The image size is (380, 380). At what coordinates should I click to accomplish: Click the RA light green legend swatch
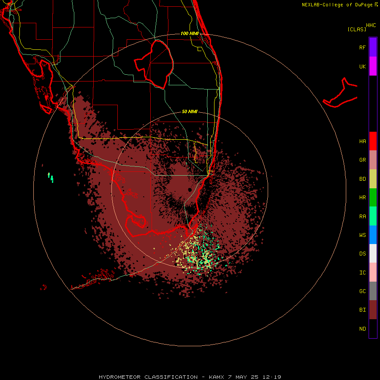[x=373, y=216]
